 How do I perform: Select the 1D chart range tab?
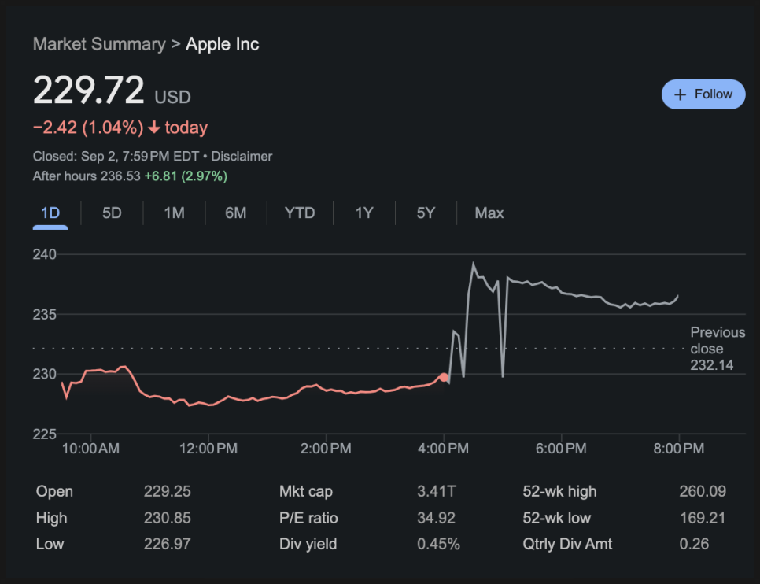pos(50,213)
